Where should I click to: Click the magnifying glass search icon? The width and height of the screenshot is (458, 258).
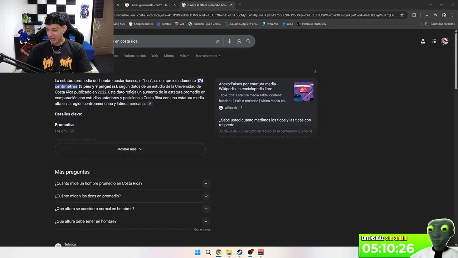248,41
